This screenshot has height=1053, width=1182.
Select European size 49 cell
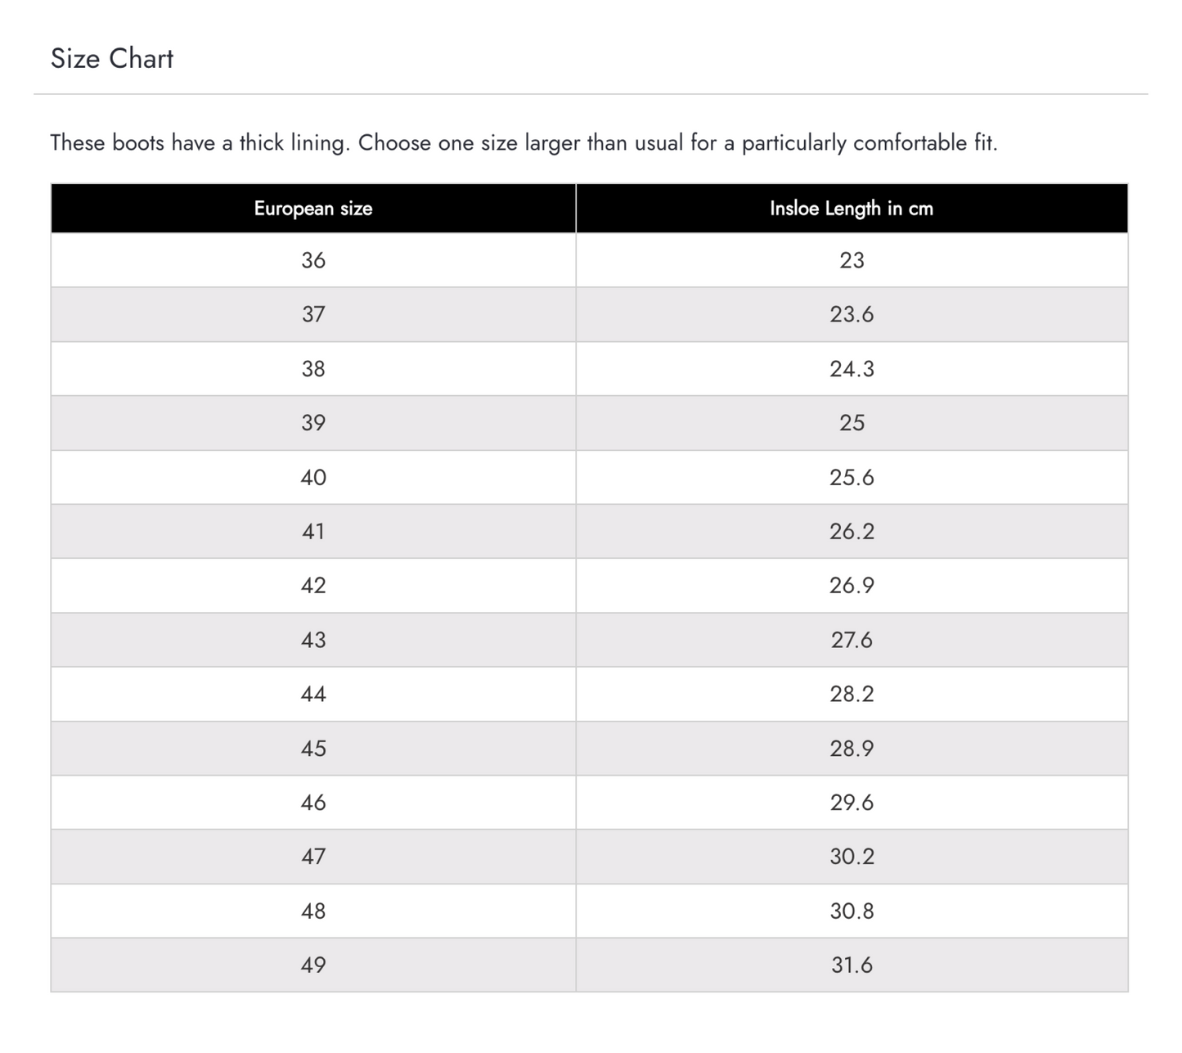pos(313,965)
